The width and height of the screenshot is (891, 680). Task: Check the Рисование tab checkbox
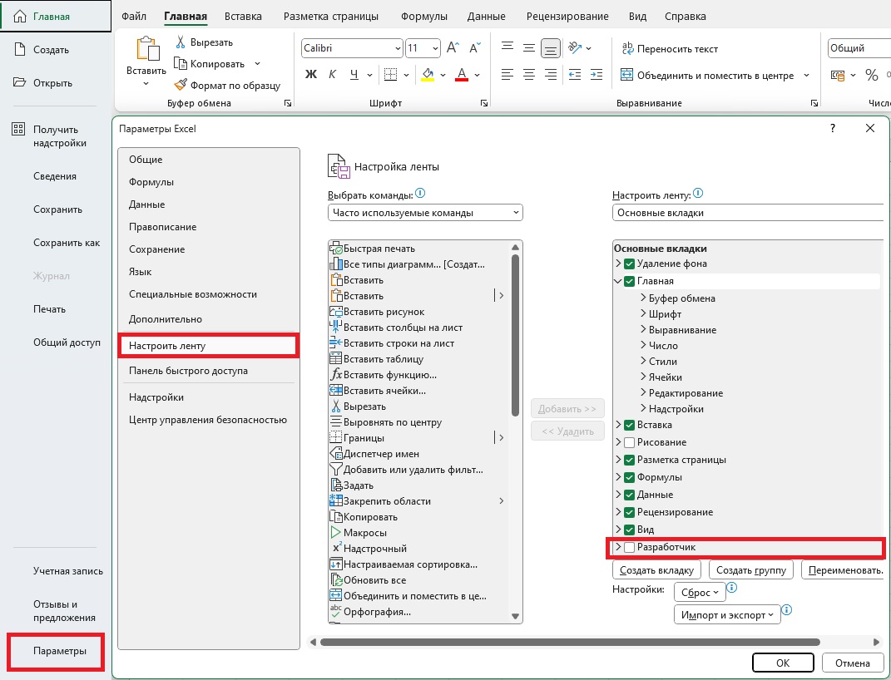point(629,442)
